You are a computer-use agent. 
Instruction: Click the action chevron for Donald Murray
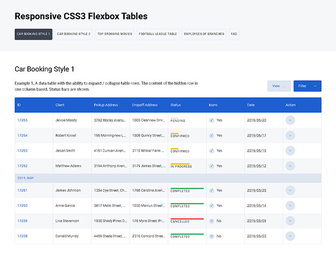tap(290, 236)
